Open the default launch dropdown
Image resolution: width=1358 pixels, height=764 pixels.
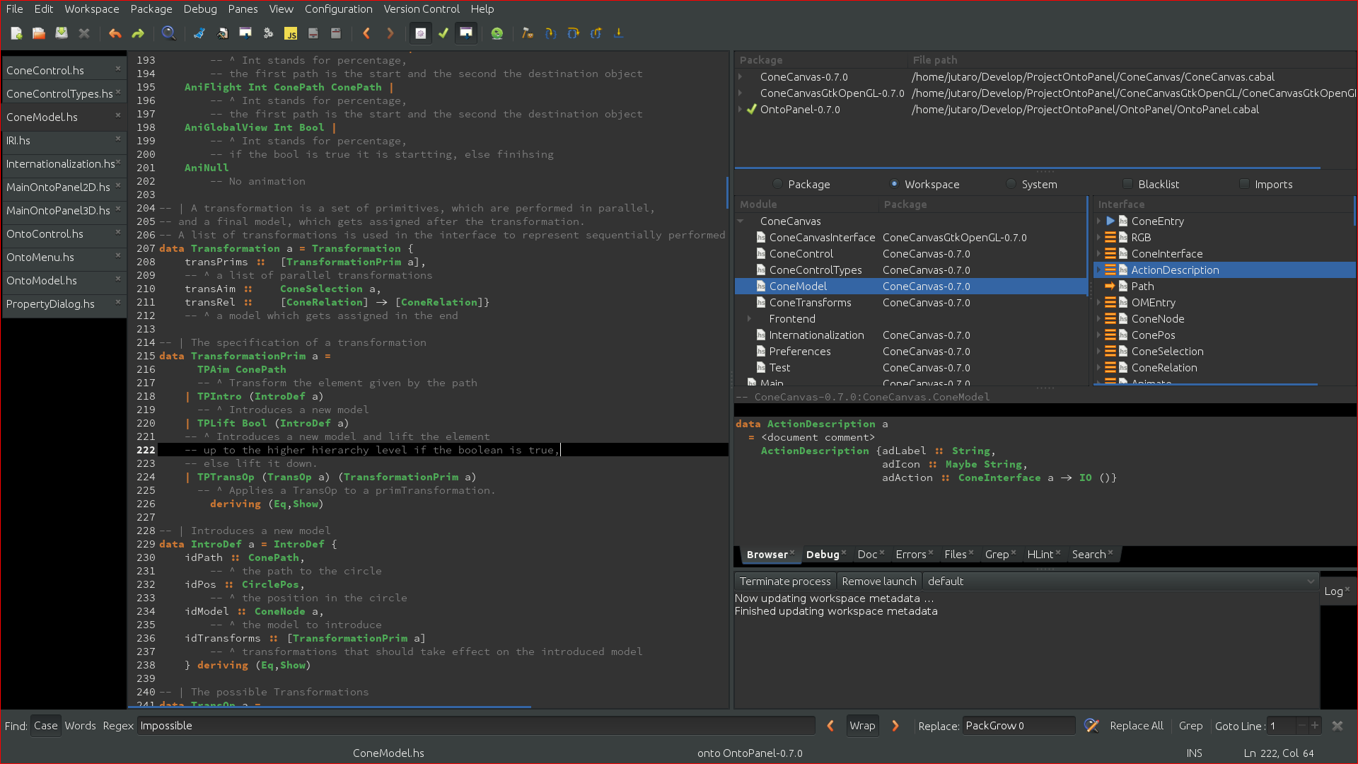[x=1121, y=581]
